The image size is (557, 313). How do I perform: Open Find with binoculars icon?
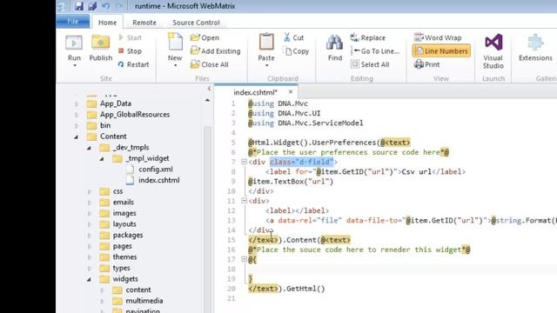pos(334,43)
